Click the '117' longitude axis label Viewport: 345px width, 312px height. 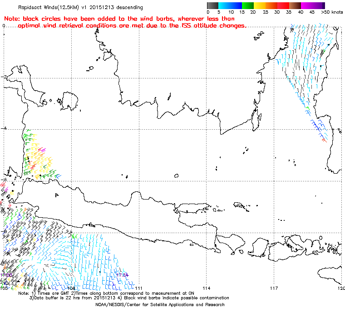click(x=274, y=288)
